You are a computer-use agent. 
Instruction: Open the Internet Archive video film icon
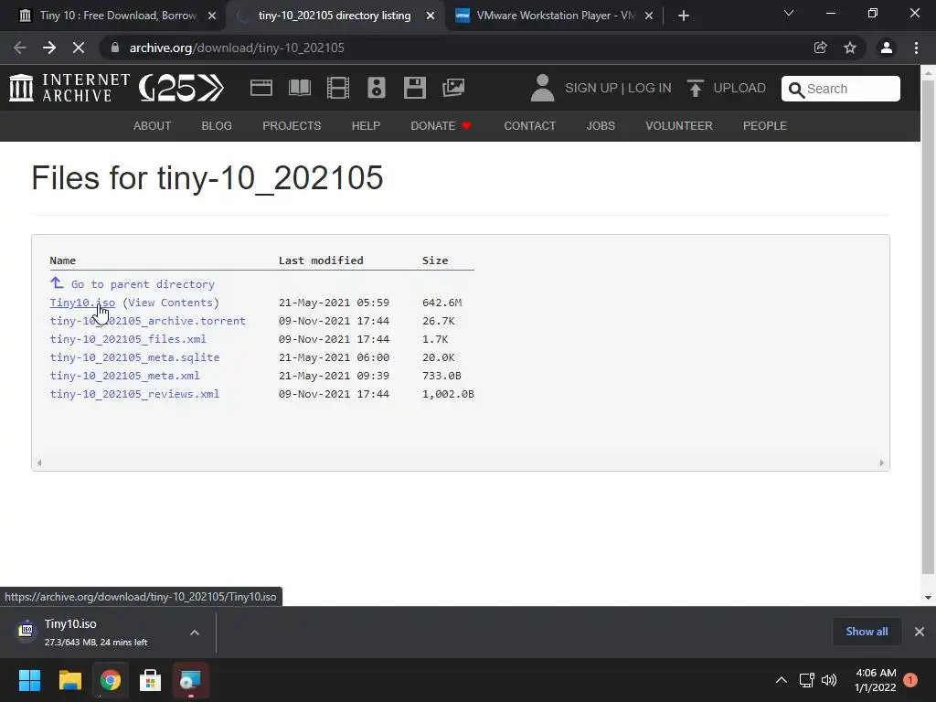[x=338, y=88]
